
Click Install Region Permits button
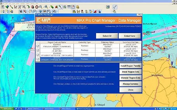[x=131, y=66]
